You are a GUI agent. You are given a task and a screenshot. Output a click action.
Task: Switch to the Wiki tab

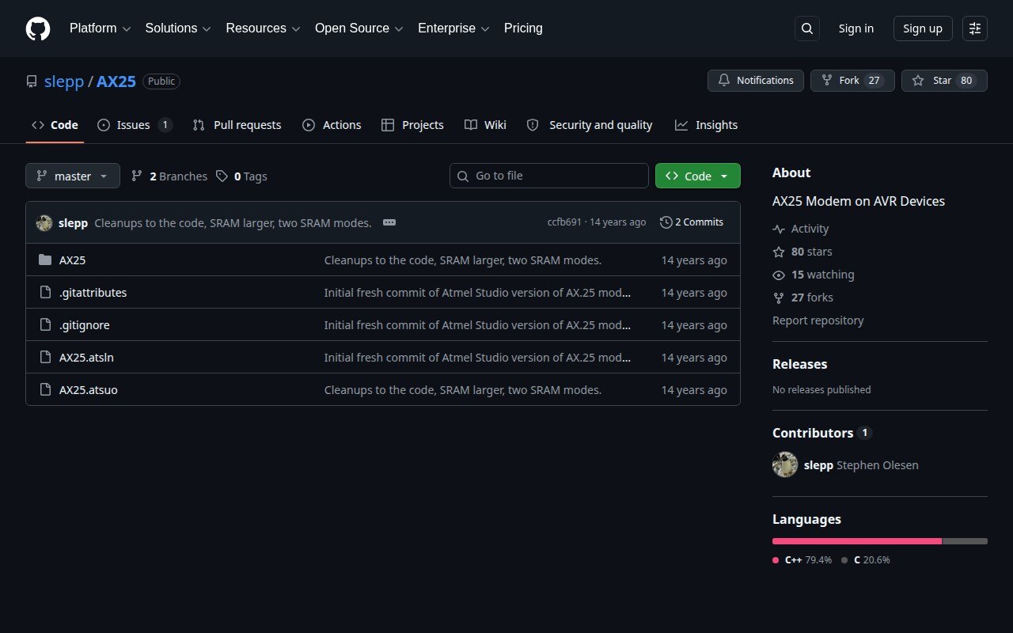[x=485, y=125]
